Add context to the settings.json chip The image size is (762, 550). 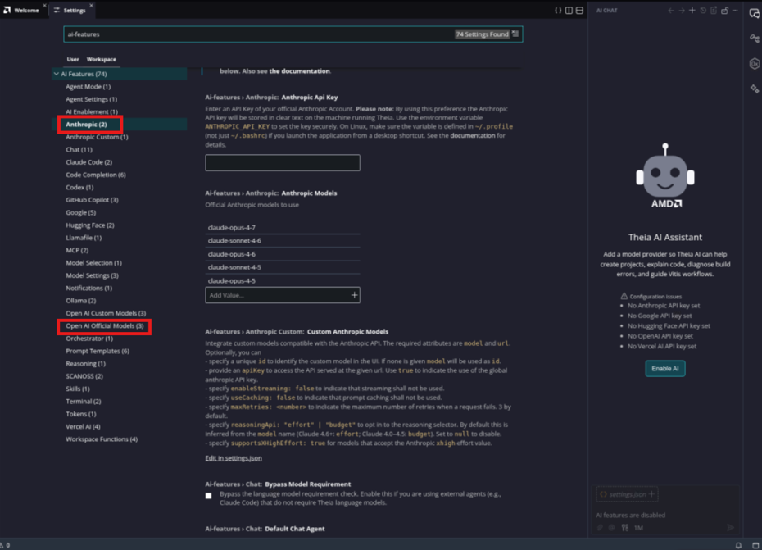(651, 494)
